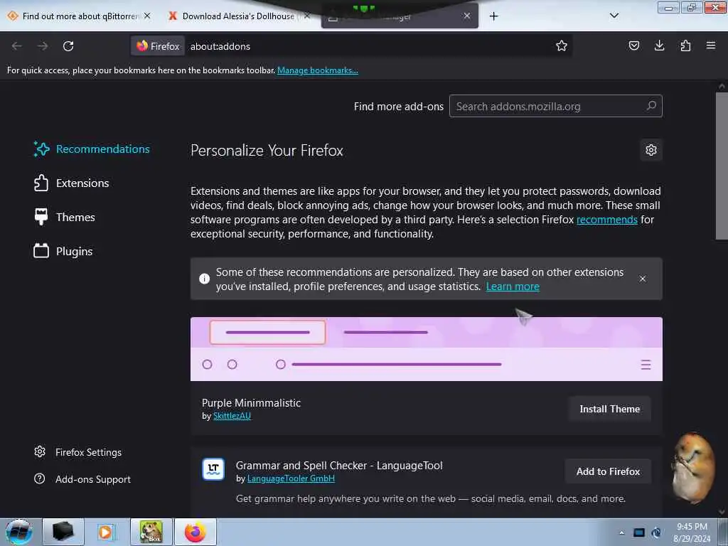This screenshot has width=728, height=546.
Task: Open the Box taskbar application icon
Action: pos(151,532)
